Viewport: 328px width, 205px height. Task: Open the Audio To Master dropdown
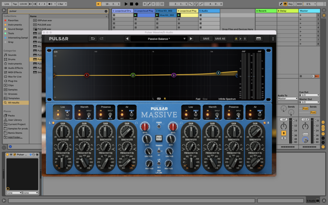pyautogui.click(x=288, y=99)
